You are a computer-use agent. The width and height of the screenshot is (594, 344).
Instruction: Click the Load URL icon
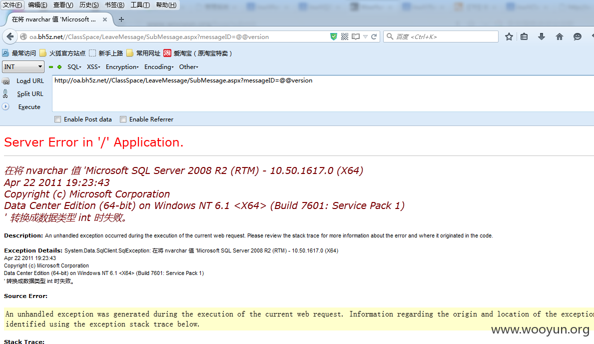click(x=5, y=81)
